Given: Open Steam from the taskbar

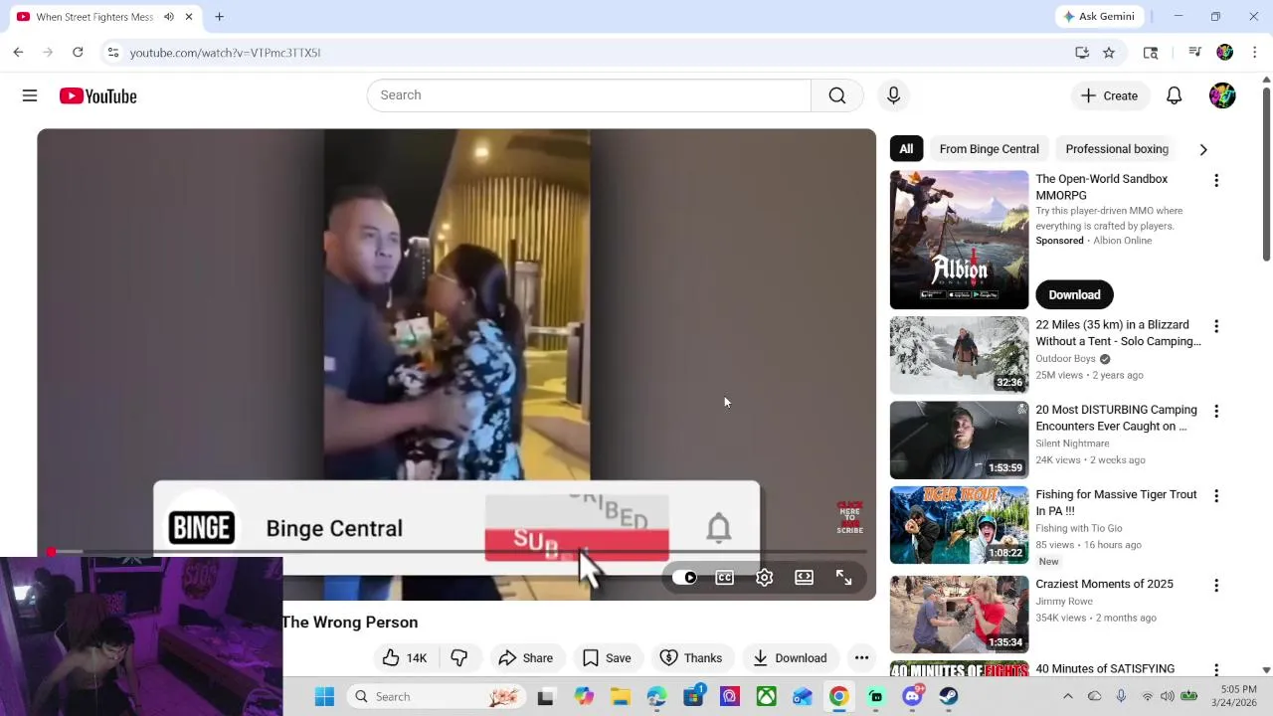Looking at the screenshot, I should (x=949, y=696).
